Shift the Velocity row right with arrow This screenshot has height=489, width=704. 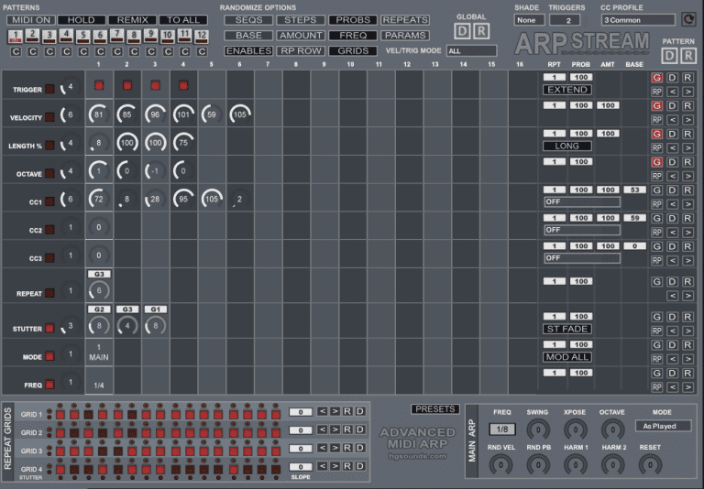click(x=687, y=119)
